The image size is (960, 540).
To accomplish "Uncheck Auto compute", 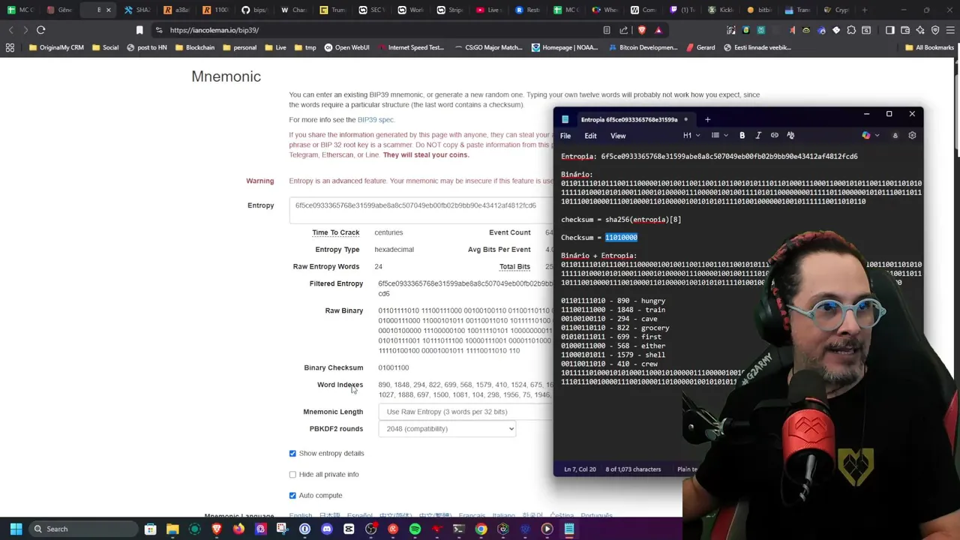I will tap(292, 495).
